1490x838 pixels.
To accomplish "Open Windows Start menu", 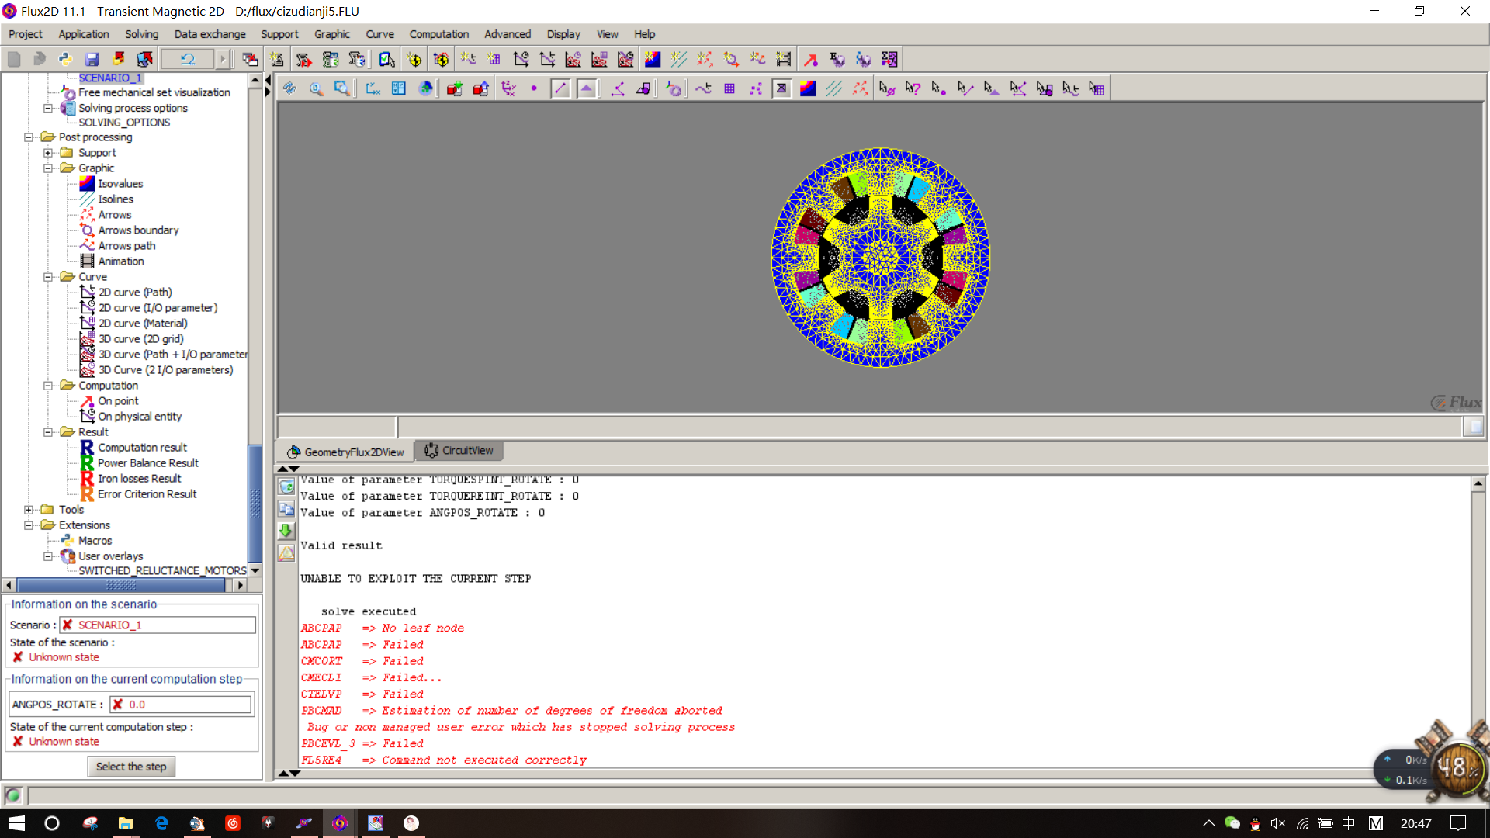I will click(17, 823).
